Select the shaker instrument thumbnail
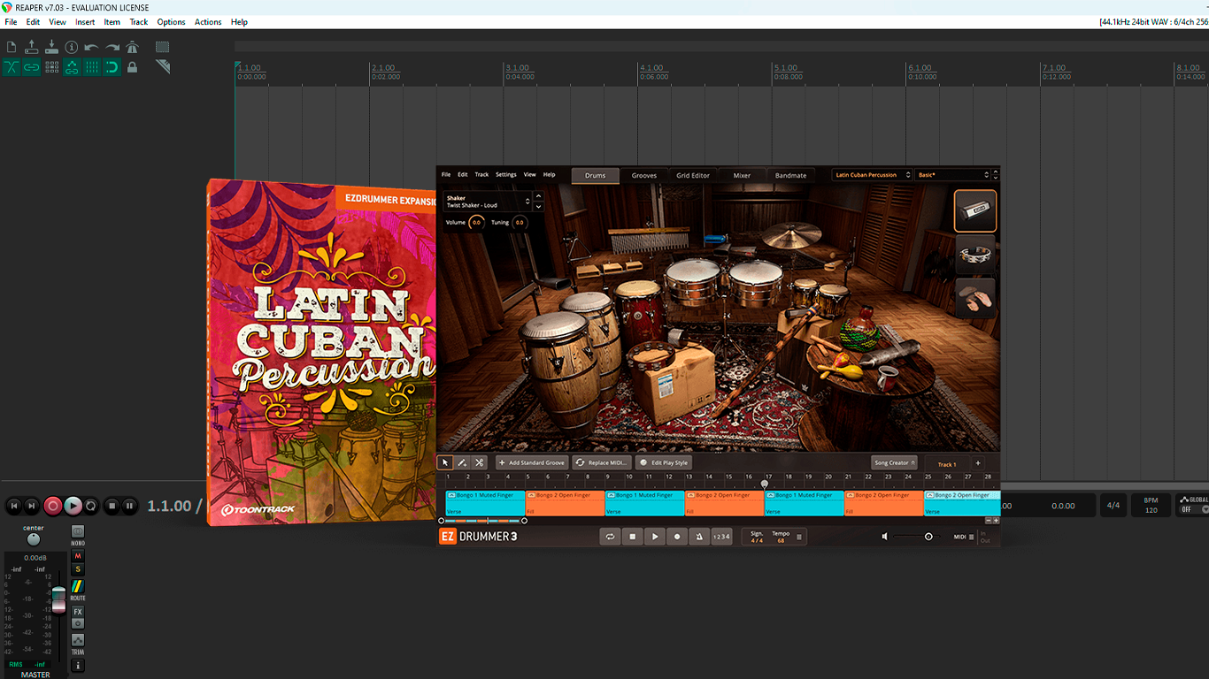 pos(975,211)
